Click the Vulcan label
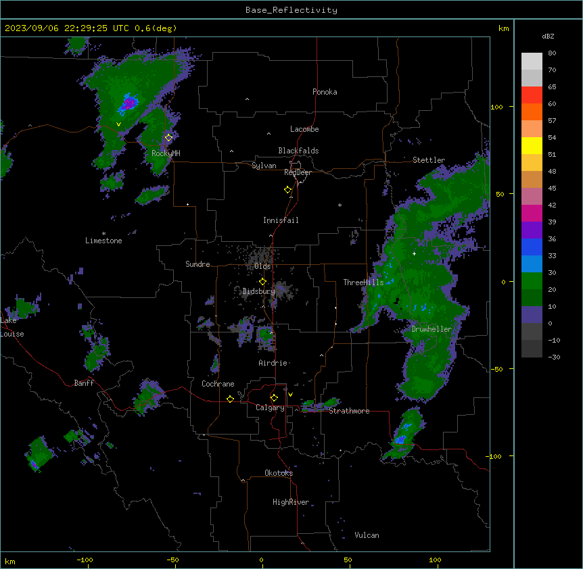The image size is (583, 569). (367, 535)
